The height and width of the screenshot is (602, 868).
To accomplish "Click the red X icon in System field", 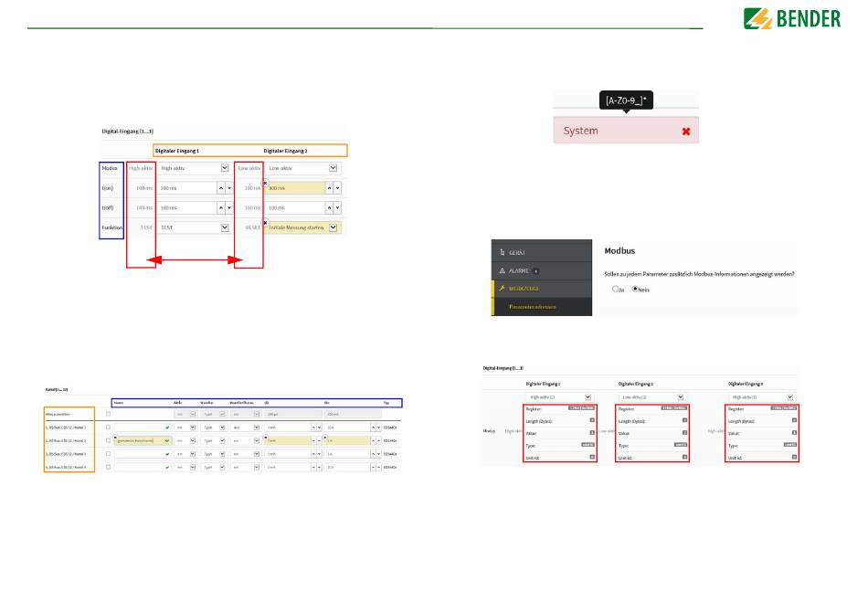I will click(x=686, y=132).
